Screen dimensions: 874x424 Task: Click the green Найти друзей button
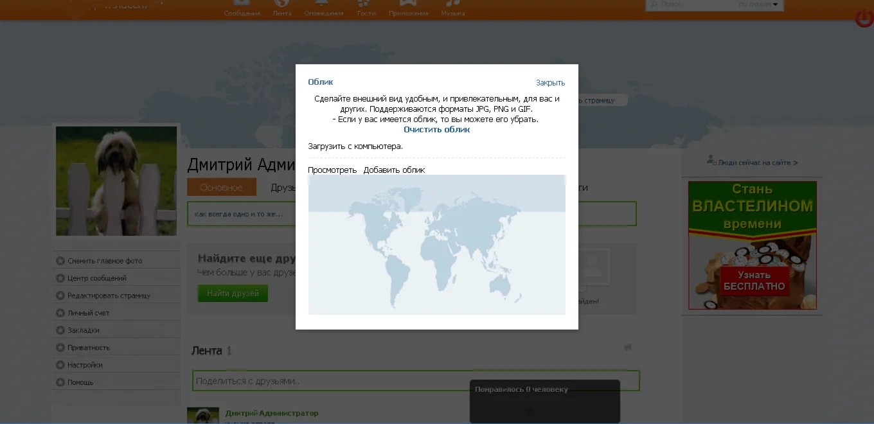[x=233, y=294]
